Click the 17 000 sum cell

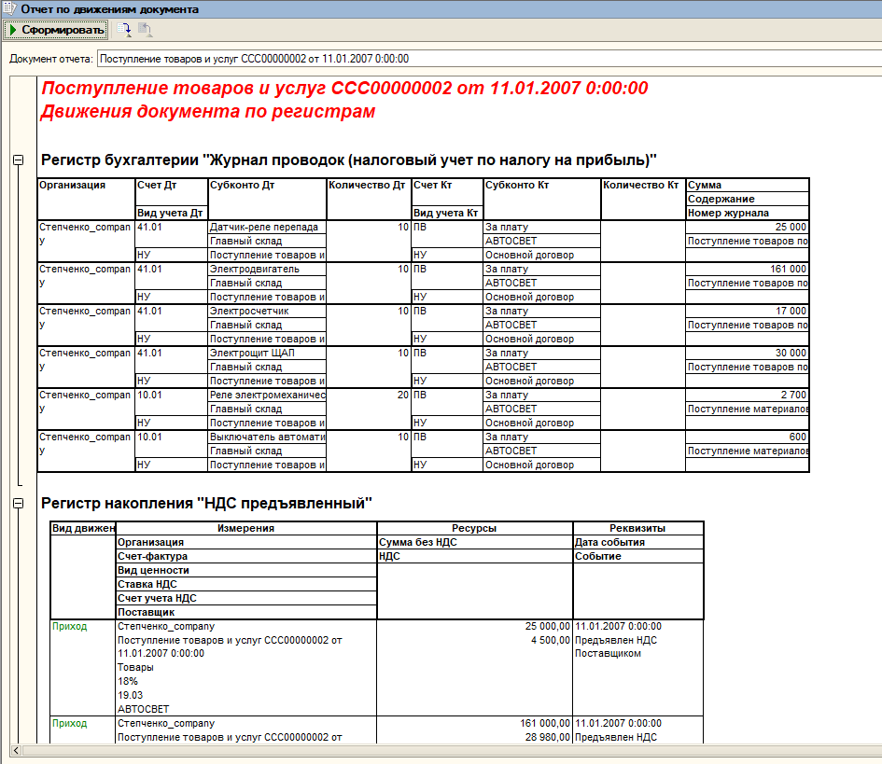747,311
